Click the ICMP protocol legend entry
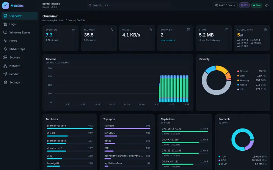Image resolution: width=273 pixels, height=170 pixels. [242, 164]
